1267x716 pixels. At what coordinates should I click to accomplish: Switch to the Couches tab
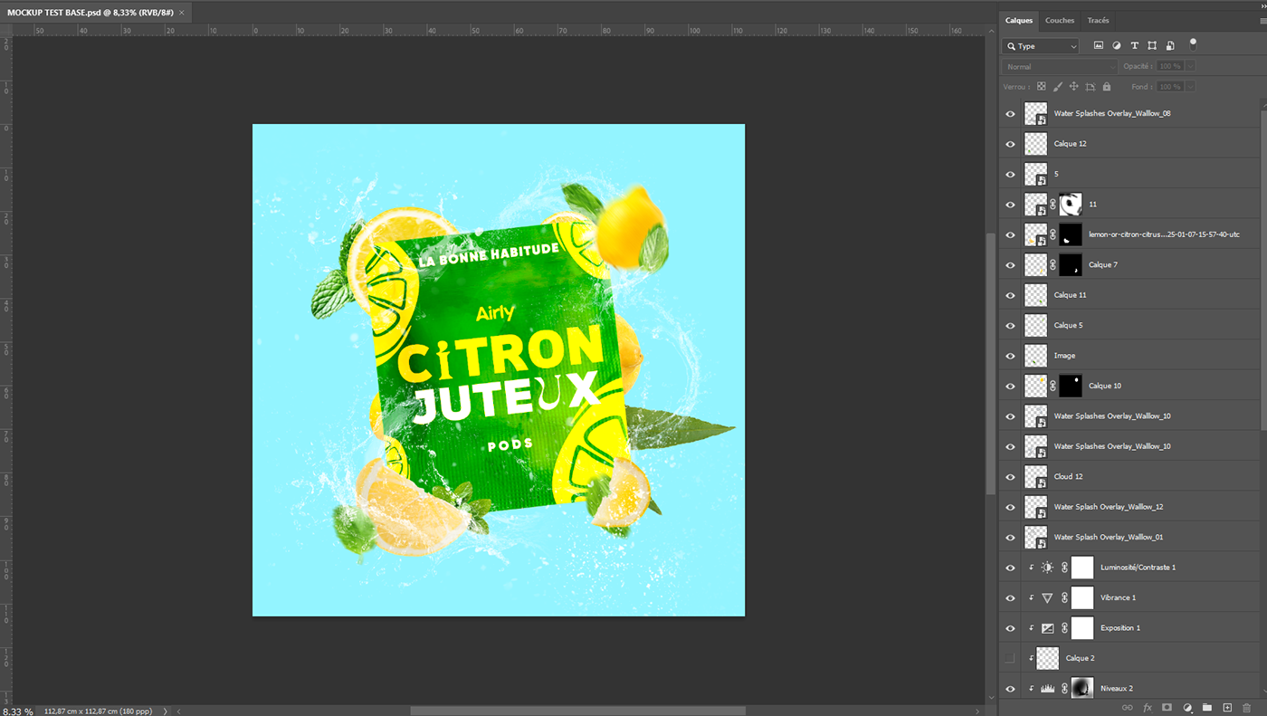(1060, 20)
